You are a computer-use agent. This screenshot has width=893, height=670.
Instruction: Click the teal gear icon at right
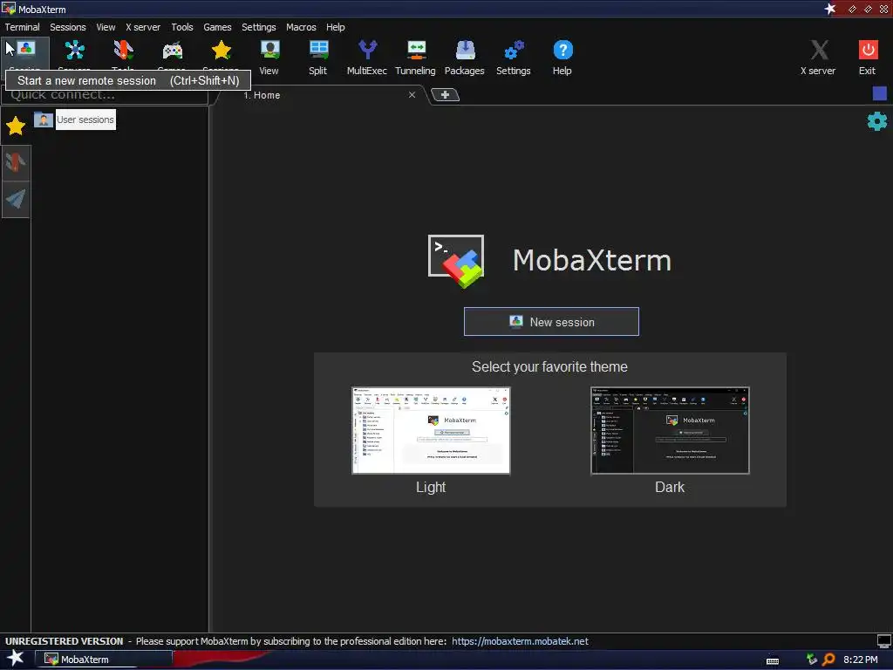[x=877, y=120]
